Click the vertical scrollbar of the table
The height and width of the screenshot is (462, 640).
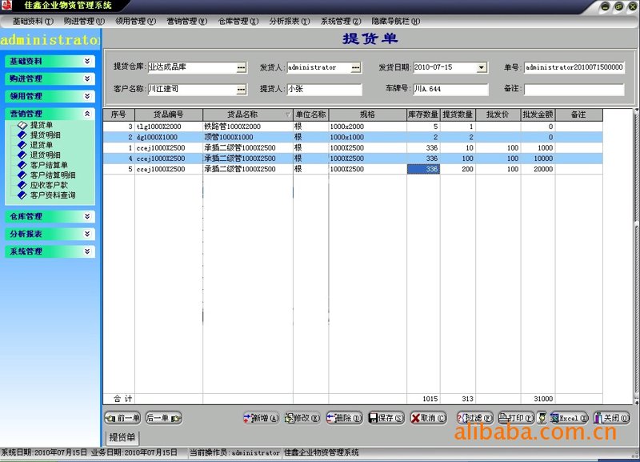click(636, 256)
